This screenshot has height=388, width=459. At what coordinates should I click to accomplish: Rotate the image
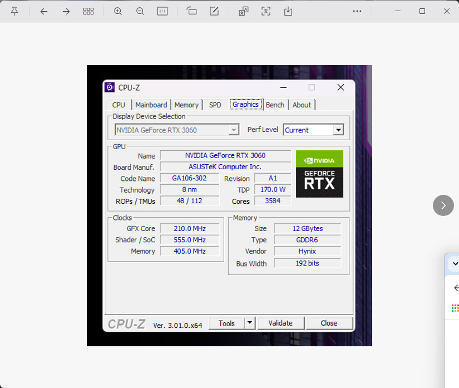pyautogui.click(x=192, y=11)
